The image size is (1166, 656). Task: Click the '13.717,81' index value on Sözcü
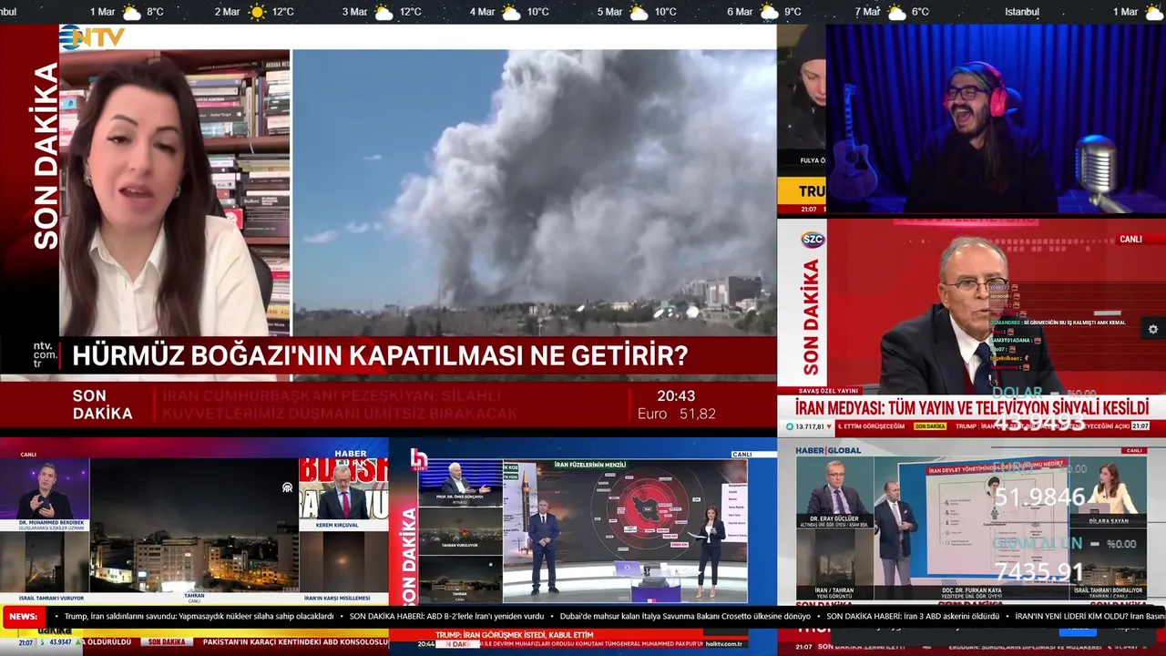pos(809,426)
